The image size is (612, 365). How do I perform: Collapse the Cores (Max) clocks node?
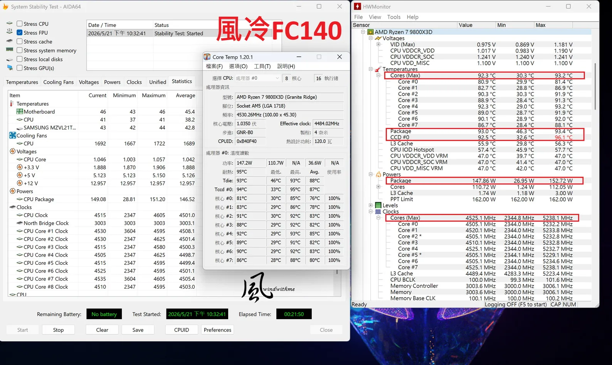coord(378,218)
